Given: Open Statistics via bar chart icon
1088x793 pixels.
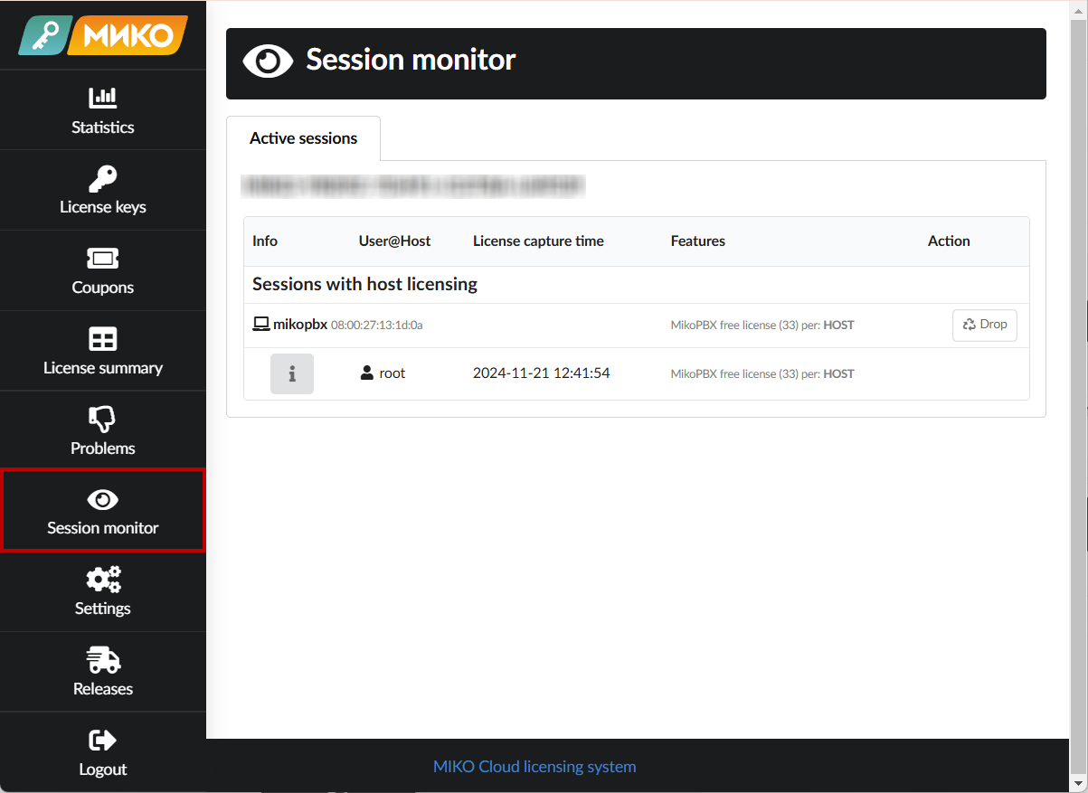Looking at the screenshot, I should pyautogui.click(x=103, y=98).
